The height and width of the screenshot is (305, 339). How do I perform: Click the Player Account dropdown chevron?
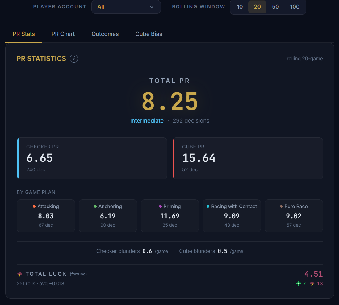[152, 7]
